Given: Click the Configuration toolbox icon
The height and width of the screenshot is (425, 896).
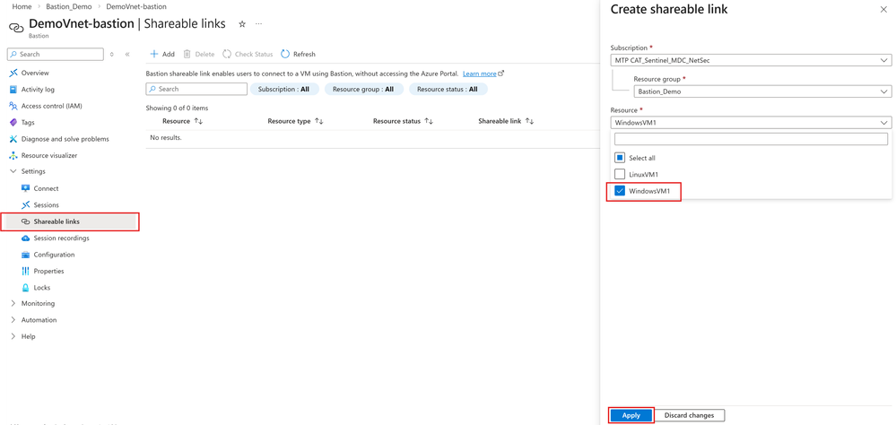Looking at the screenshot, I should pos(25,255).
